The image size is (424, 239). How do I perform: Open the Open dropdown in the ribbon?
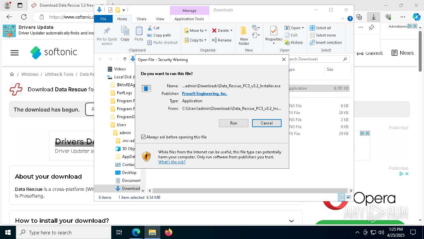[x=294, y=28]
